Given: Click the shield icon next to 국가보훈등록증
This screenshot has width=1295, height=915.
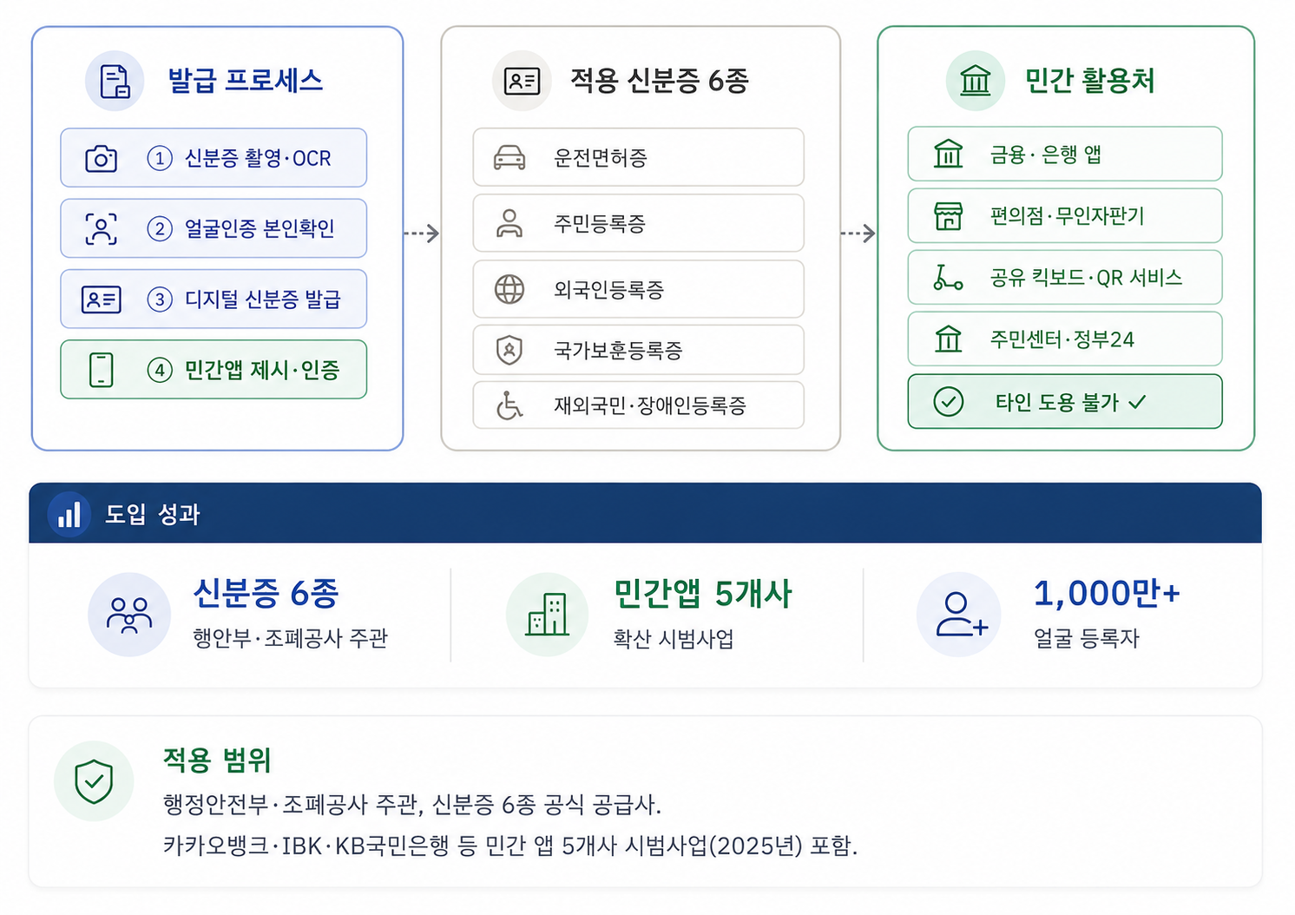Looking at the screenshot, I should (509, 351).
